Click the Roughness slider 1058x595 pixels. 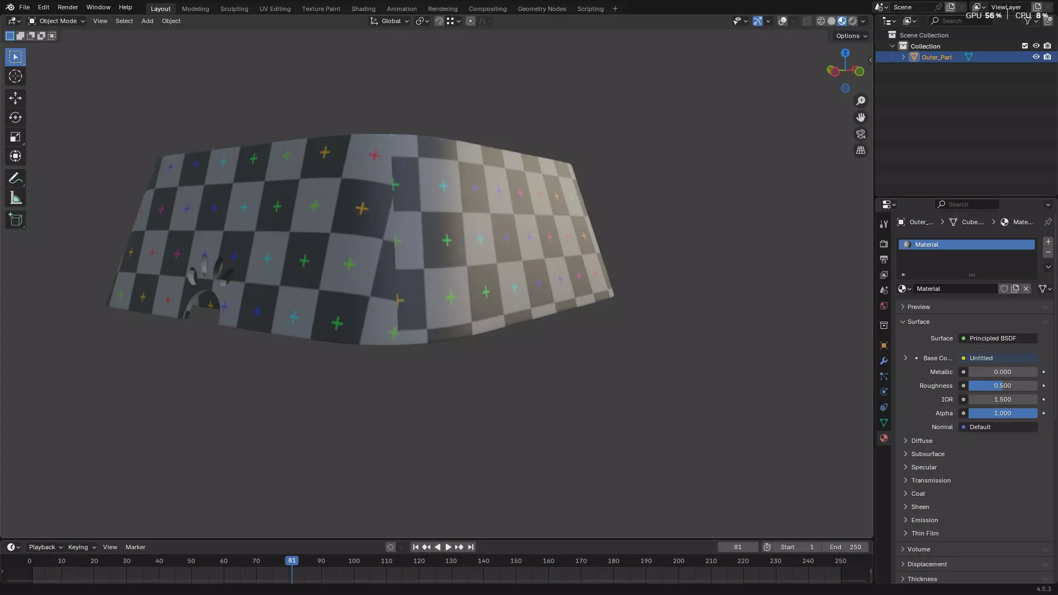tap(1002, 386)
